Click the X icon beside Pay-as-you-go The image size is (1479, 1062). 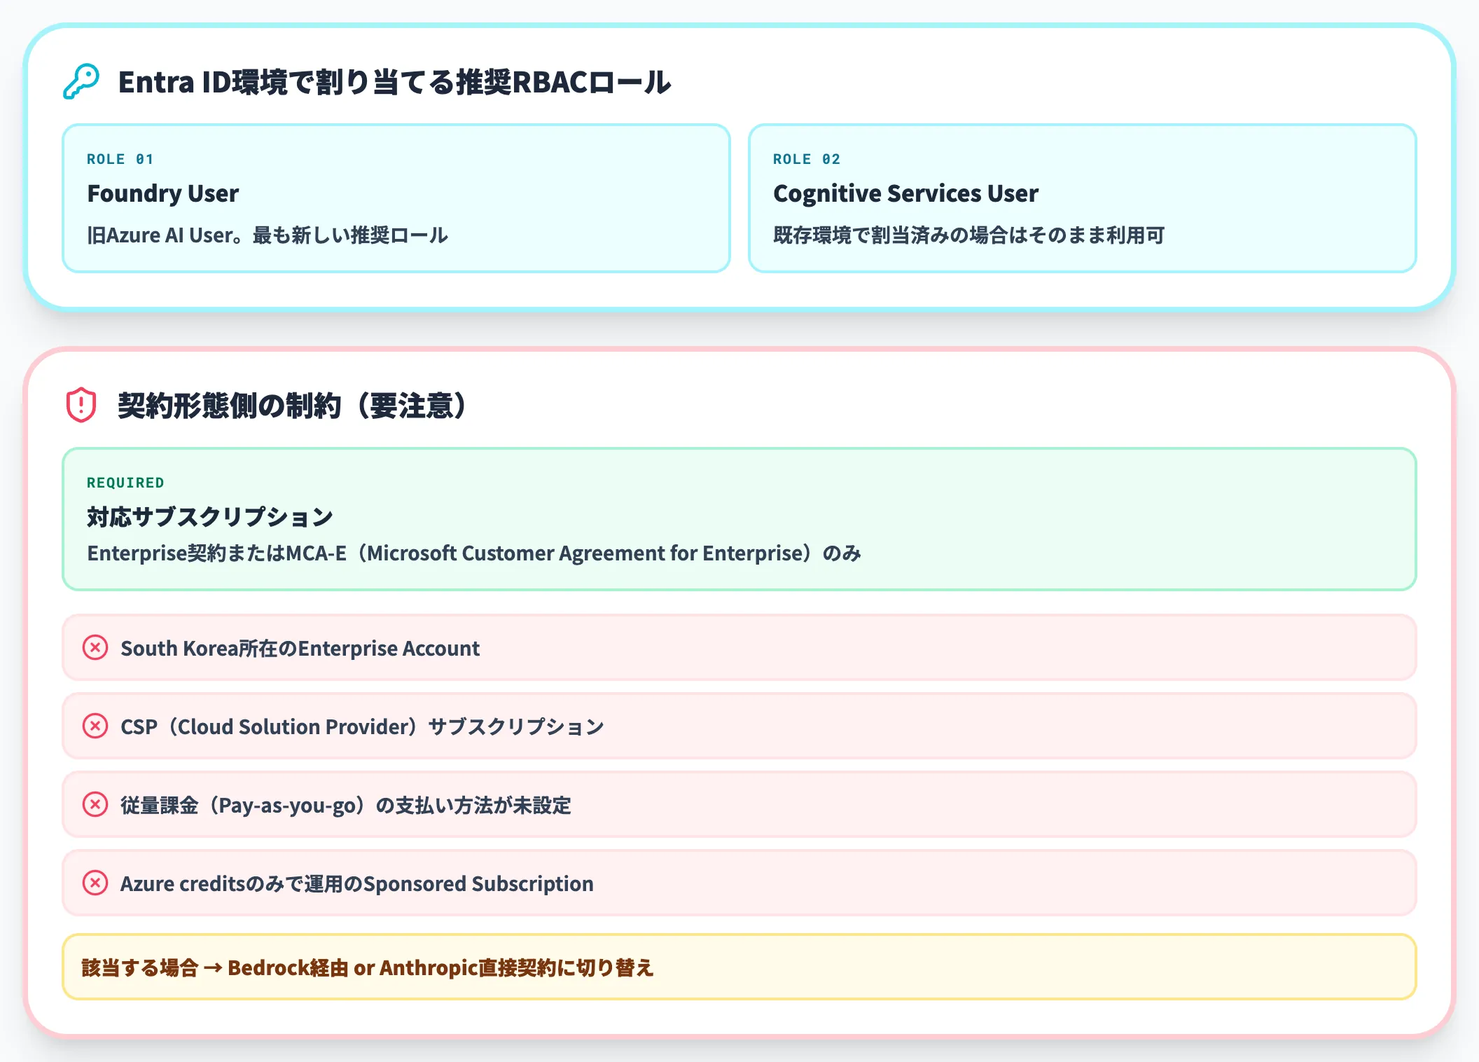pyautogui.click(x=95, y=804)
